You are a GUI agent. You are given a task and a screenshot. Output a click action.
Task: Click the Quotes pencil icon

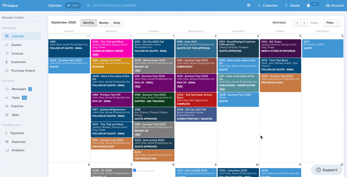[x=7, y=45]
